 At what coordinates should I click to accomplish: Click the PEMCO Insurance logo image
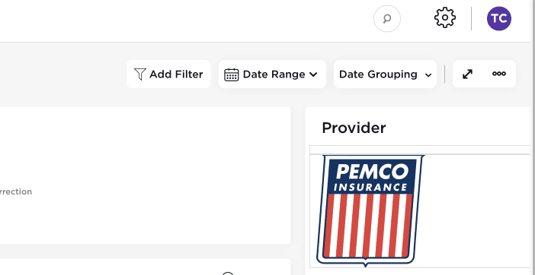point(370,210)
